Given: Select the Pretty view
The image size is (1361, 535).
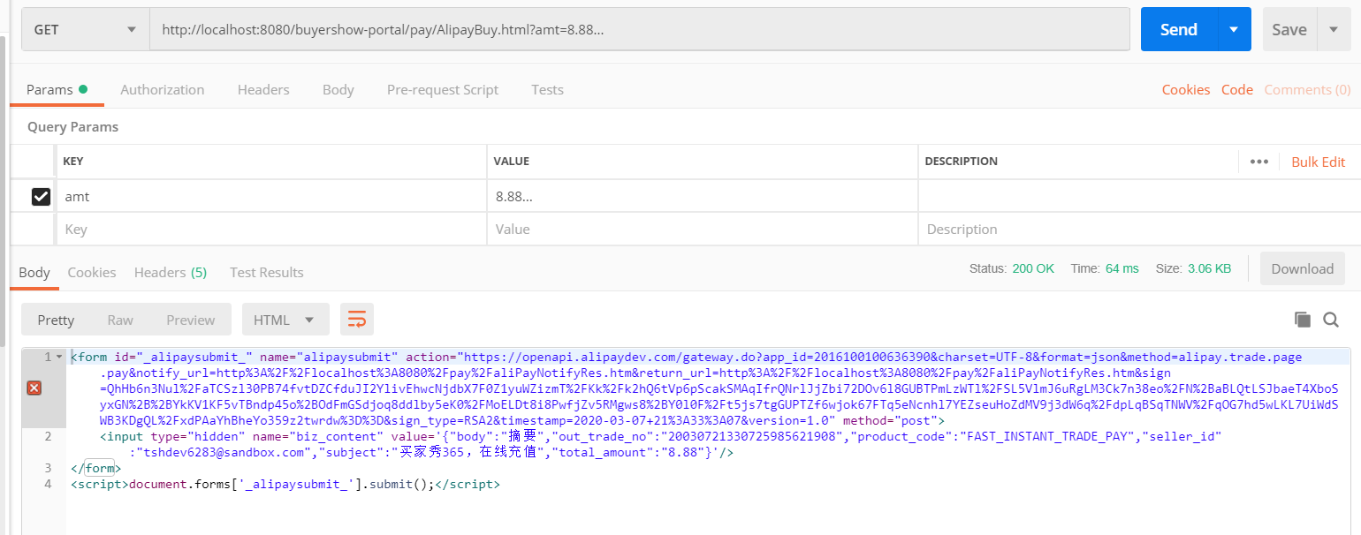Looking at the screenshot, I should [x=56, y=320].
